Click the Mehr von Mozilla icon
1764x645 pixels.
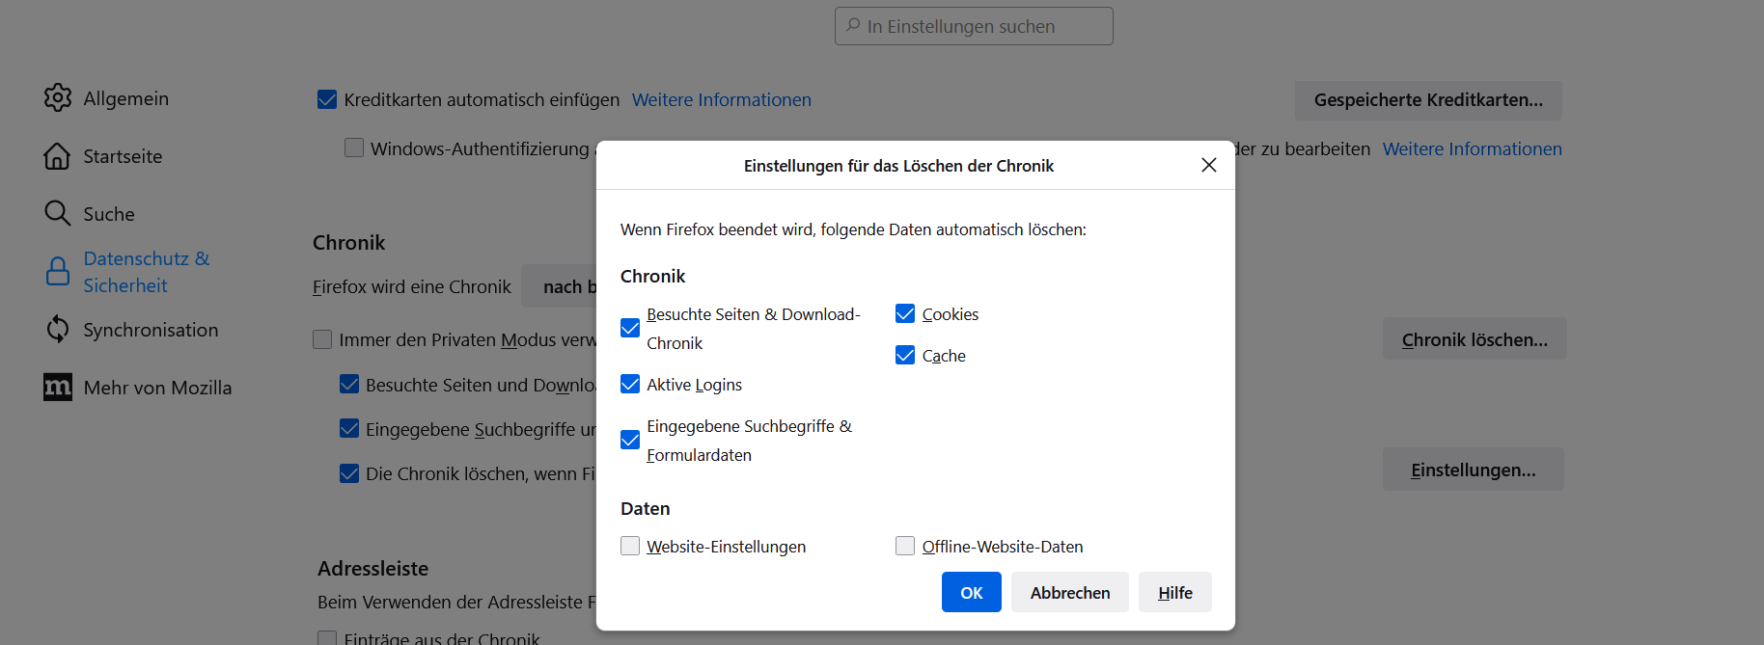58,388
